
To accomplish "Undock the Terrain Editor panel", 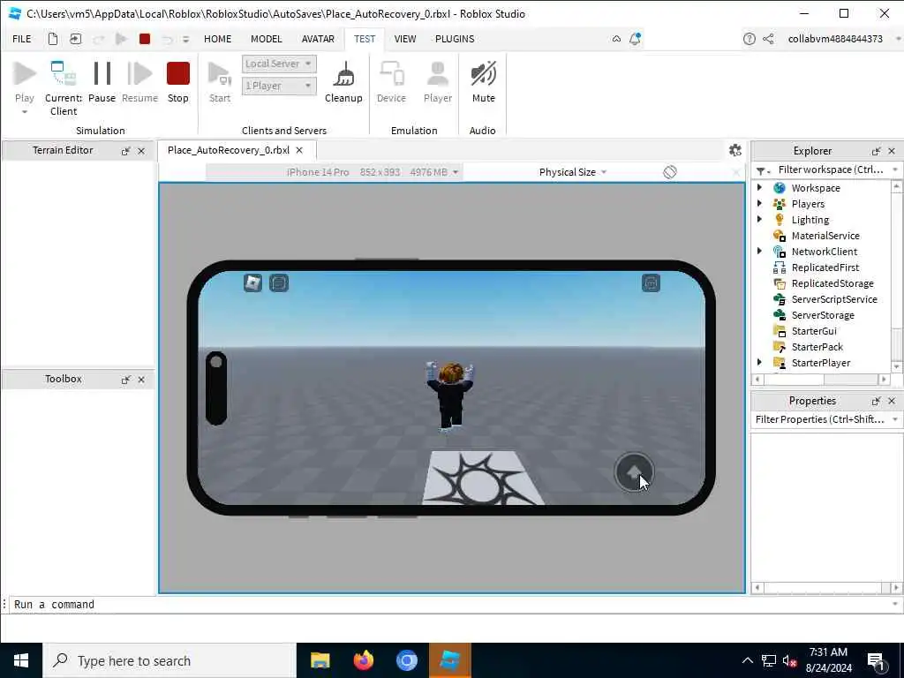I will [125, 151].
